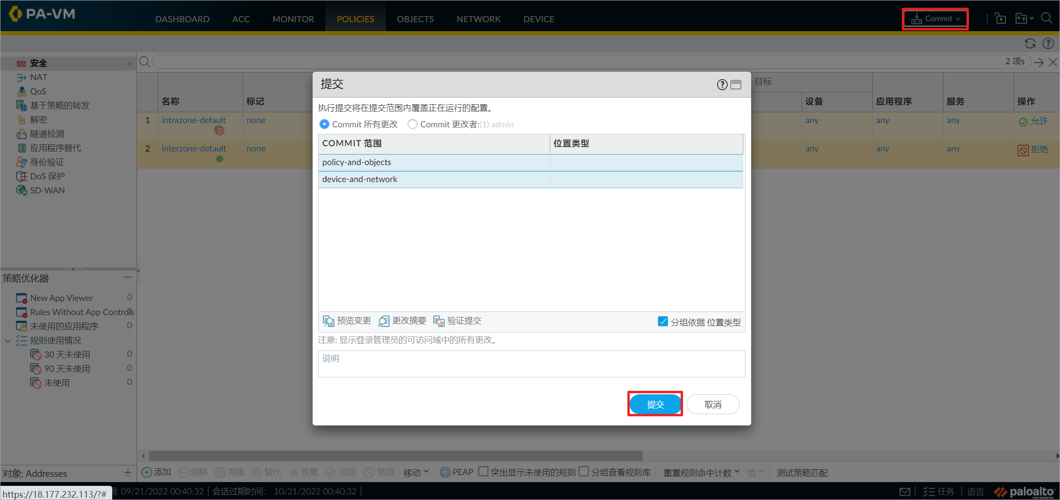Click the 取消 cancel button

[x=712, y=404]
